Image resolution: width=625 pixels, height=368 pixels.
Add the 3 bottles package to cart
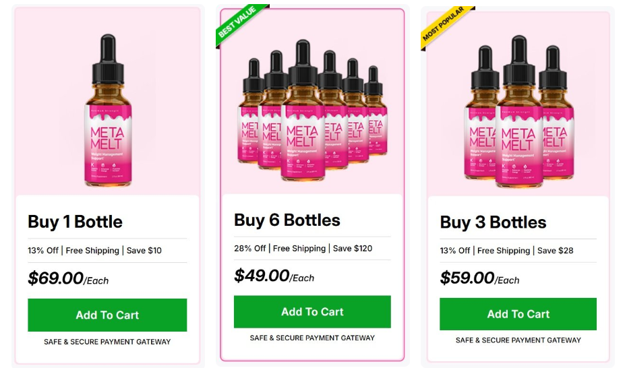pyautogui.click(x=518, y=314)
